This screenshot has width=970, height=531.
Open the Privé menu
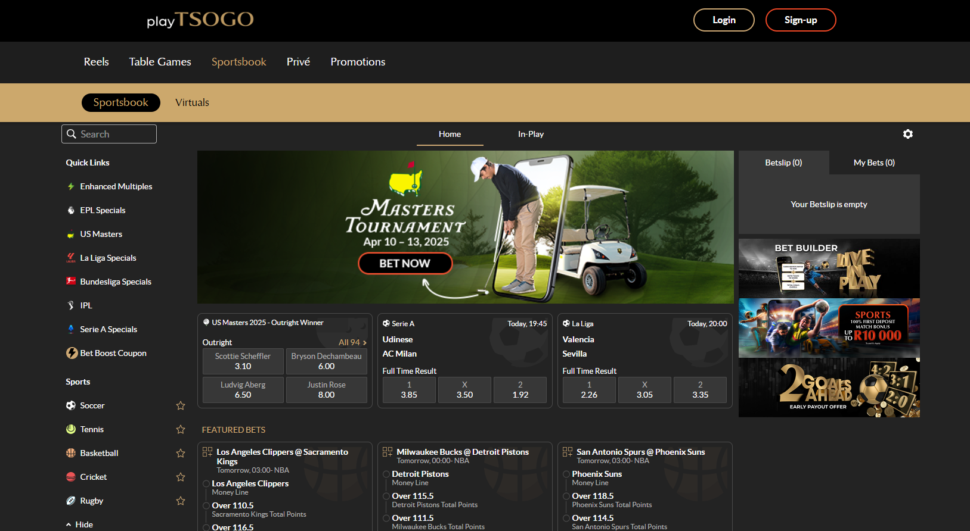(x=299, y=62)
